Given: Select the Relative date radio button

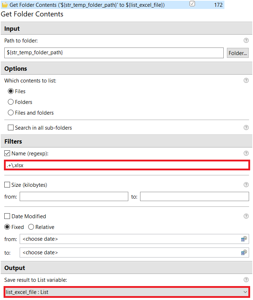Looking at the screenshot, I should tap(31, 227).
